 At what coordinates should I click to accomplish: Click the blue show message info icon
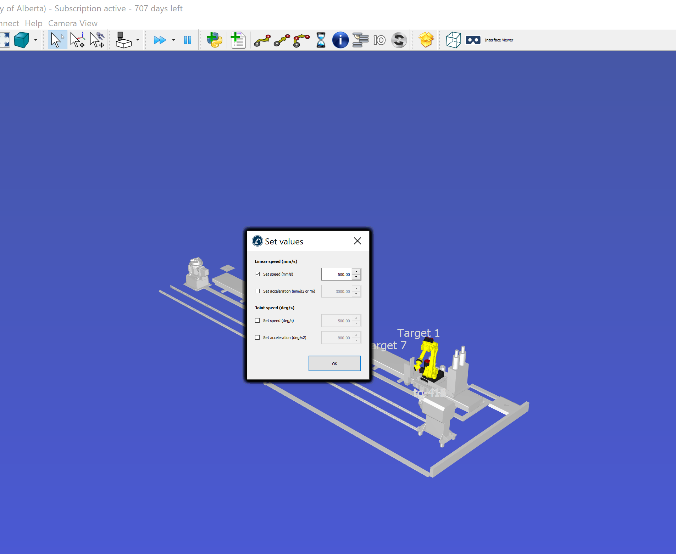(340, 40)
